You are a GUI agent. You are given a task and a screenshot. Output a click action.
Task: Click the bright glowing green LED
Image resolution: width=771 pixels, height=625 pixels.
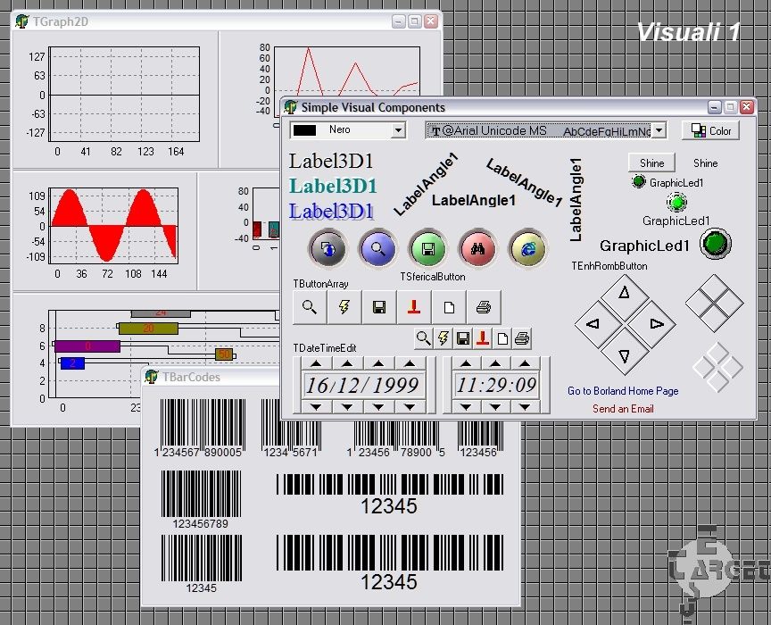click(x=677, y=202)
